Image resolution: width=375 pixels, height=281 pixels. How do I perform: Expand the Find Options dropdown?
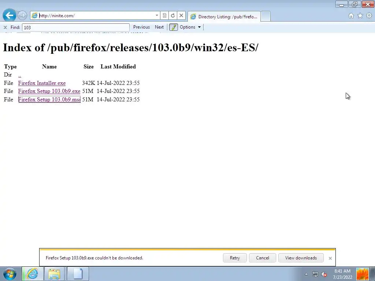coord(190,27)
